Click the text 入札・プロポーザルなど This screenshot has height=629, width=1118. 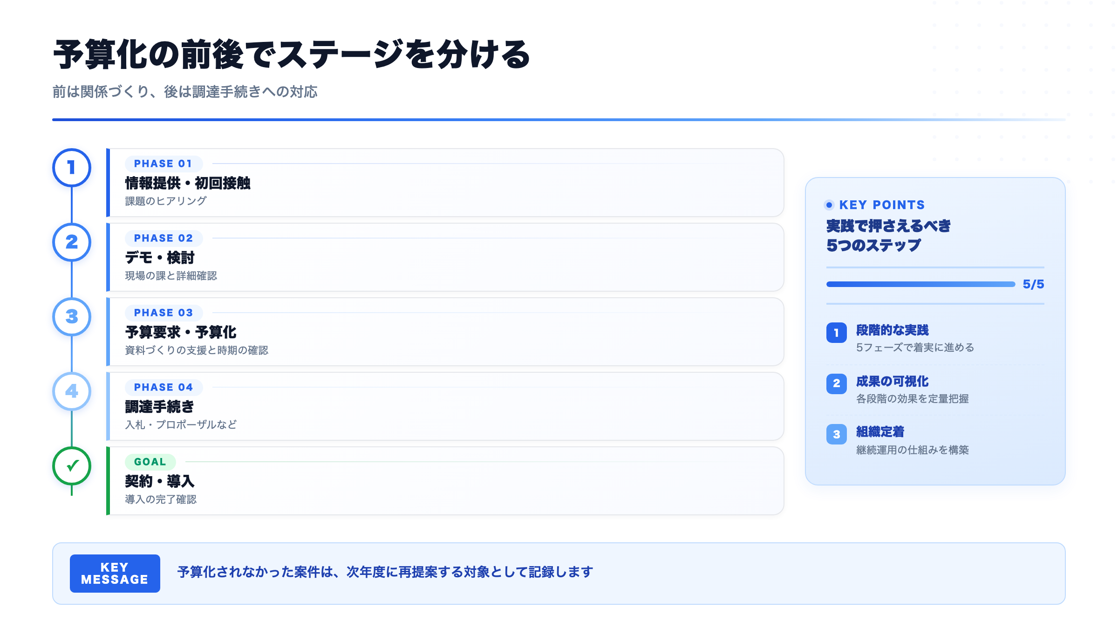coord(181,424)
